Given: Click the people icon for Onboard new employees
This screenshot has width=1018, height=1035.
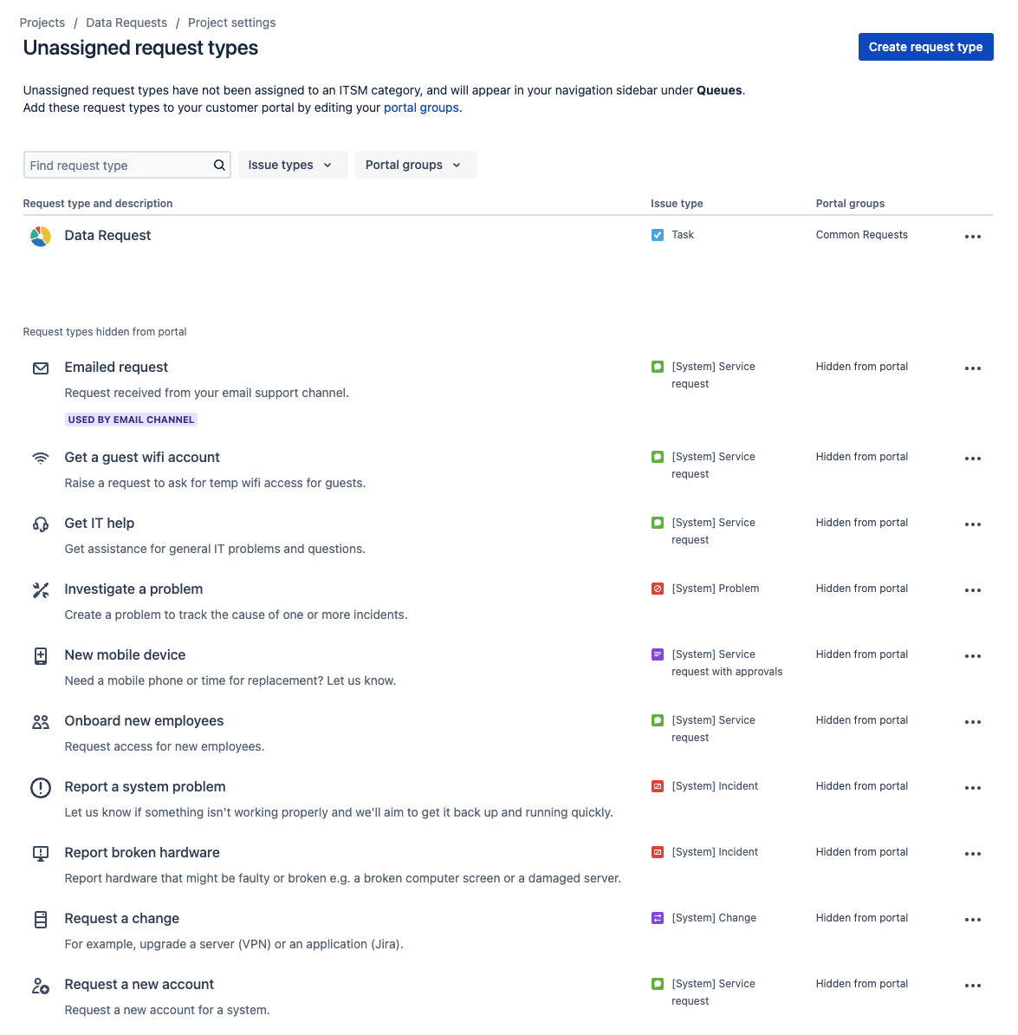Looking at the screenshot, I should click(x=40, y=721).
